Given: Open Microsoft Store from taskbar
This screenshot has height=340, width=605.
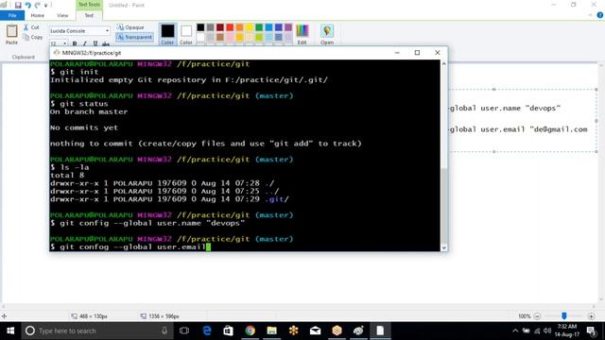Looking at the screenshot, I should 229,331.
